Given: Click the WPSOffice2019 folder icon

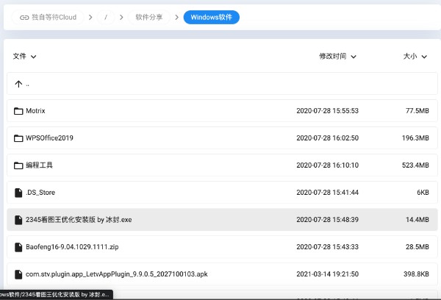Looking at the screenshot, I should pos(19,138).
